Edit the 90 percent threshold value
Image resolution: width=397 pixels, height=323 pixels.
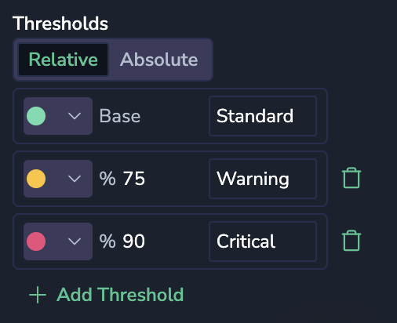point(134,241)
